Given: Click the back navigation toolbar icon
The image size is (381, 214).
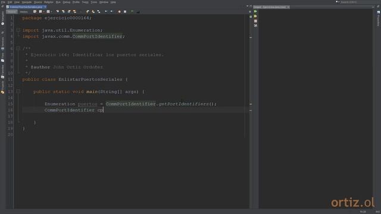Looking at the screenshot, I should tap(40, 12).
